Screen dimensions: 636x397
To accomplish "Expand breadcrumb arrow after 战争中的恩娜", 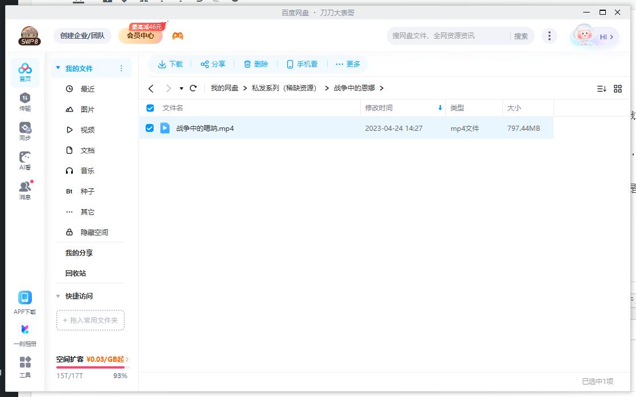I will 381,88.
